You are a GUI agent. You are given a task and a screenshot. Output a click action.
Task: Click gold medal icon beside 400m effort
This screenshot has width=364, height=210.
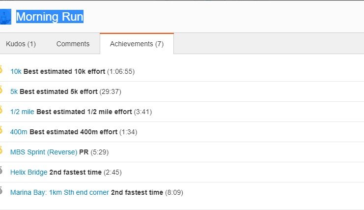click(x=1, y=130)
